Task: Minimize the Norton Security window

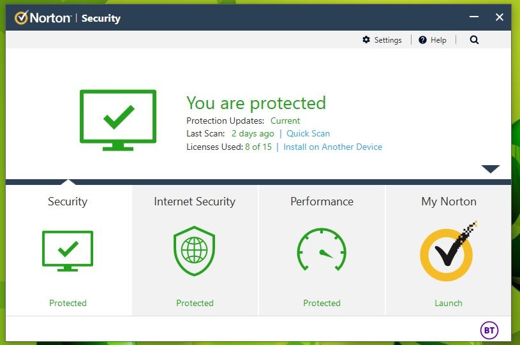Action: point(474,17)
